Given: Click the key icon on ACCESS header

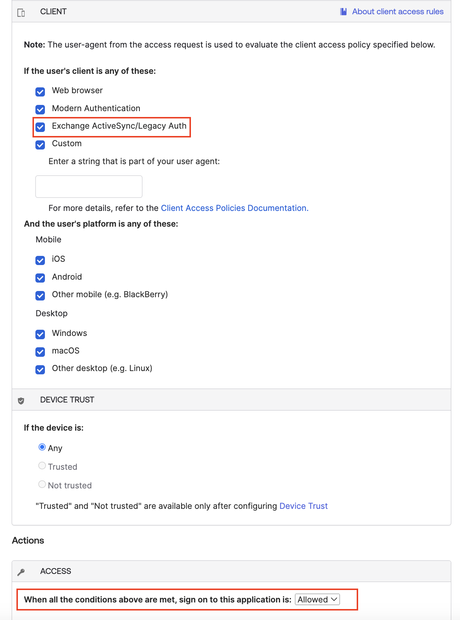Looking at the screenshot, I should [21, 571].
